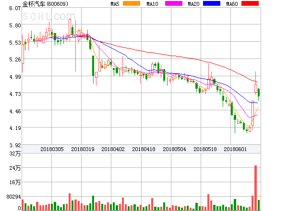Click the MA60 legend label
The image size is (288, 211).
(232, 4)
